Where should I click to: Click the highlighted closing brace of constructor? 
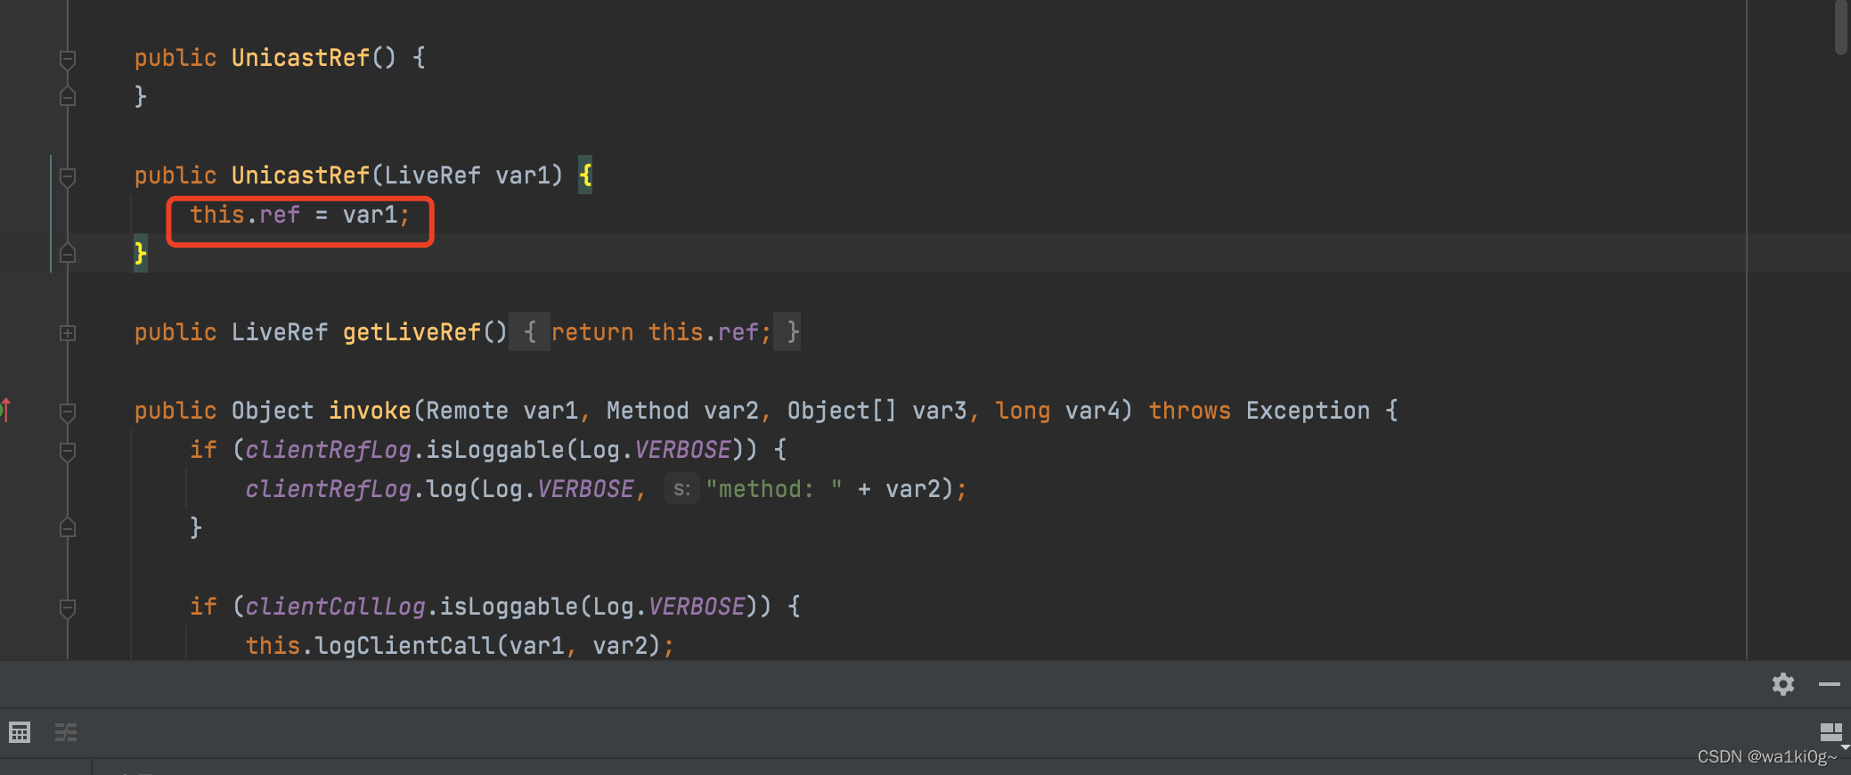click(141, 254)
